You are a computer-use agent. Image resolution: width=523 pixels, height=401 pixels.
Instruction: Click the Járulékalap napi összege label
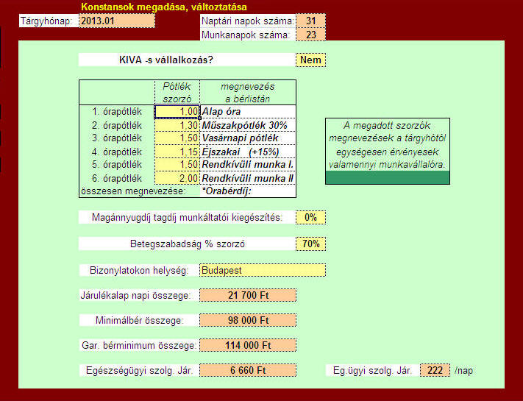tap(139, 295)
